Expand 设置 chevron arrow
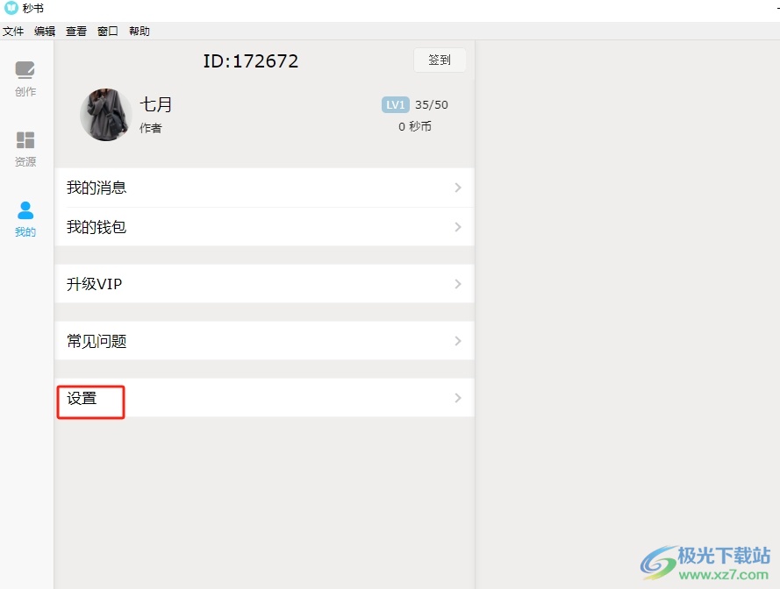The image size is (780, 589). (x=458, y=398)
